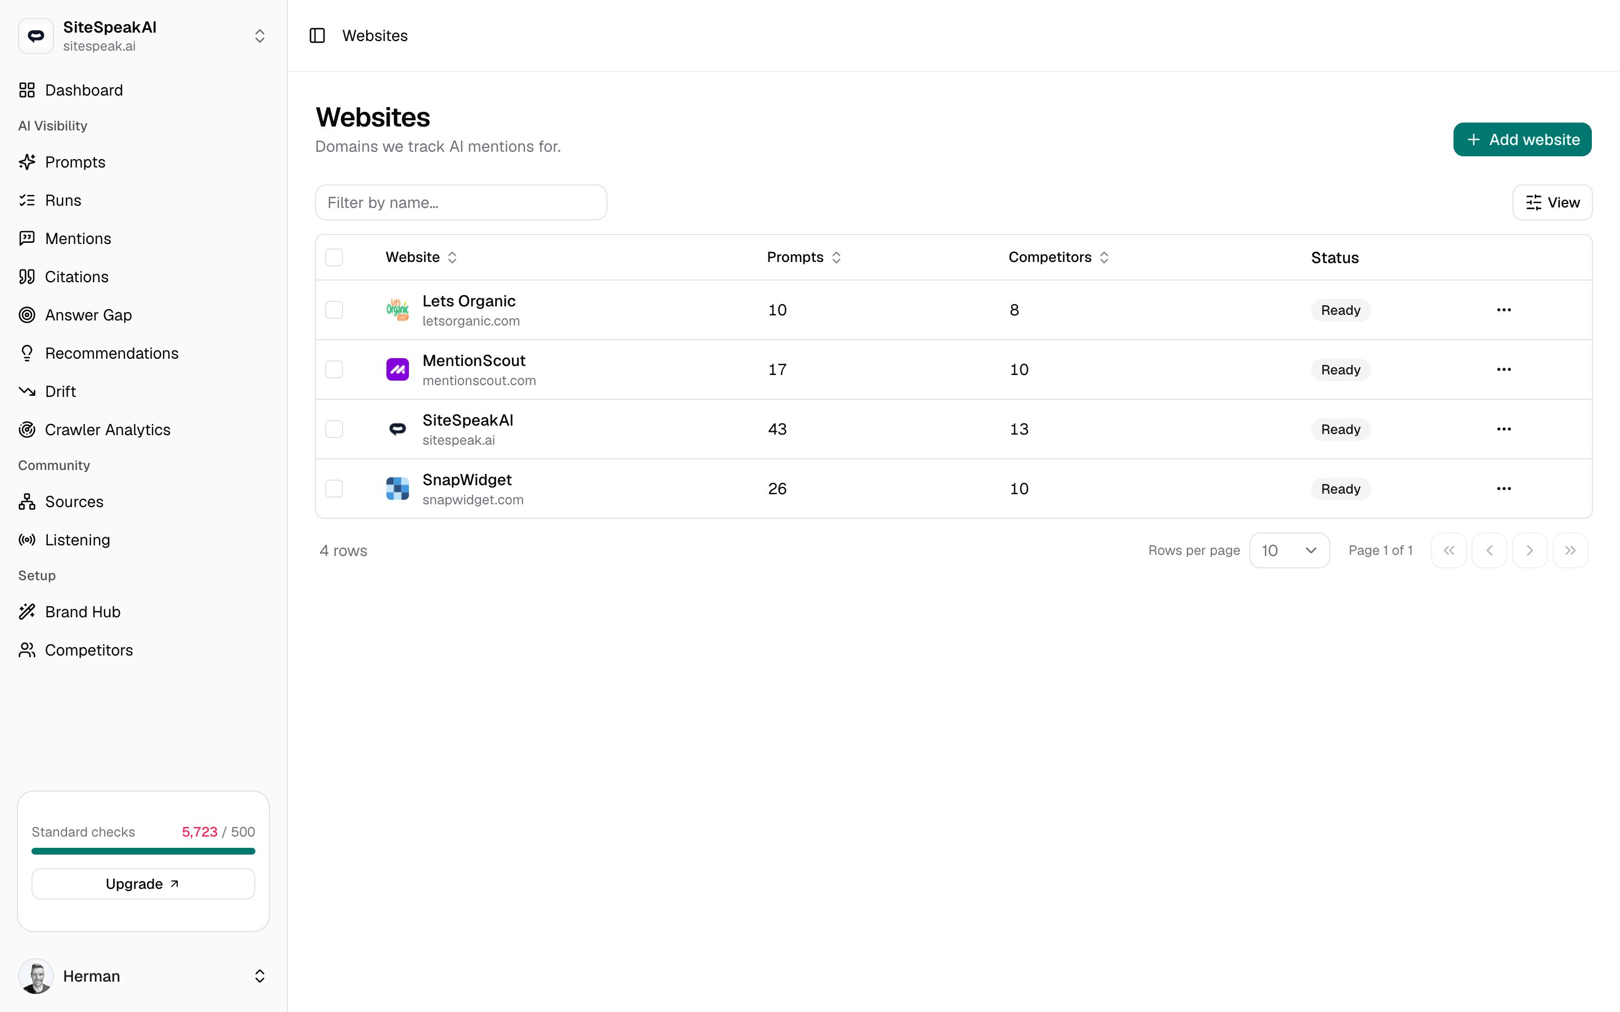The width and height of the screenshot is (1620, 1012).
Task: Open the actions menu for the SiteSpeakAI row
Action: (1504, 429)
